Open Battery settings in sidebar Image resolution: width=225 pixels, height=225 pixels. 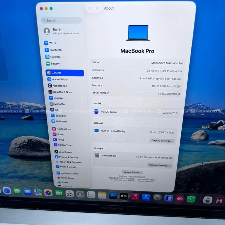[53, 64]
